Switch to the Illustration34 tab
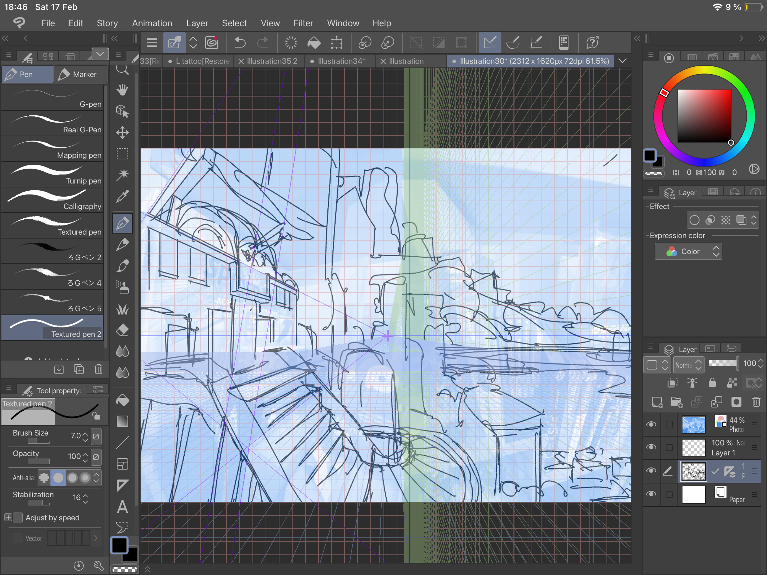Screen dimensions: 767x575 (341, 61)
